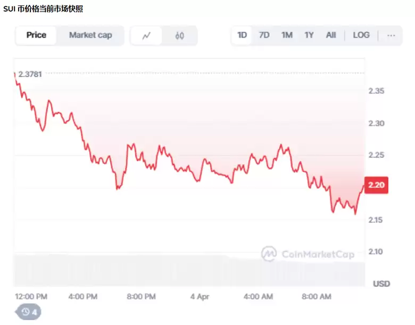The image size is (415, 325).
Task: Click the clock events badge showing 4
Action: 29,312
